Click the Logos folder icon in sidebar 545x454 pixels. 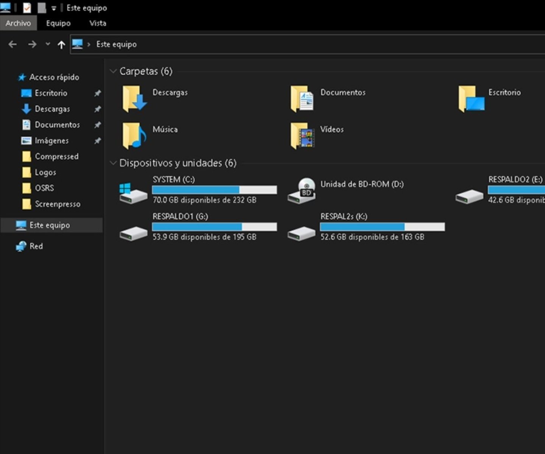(26, 173)
